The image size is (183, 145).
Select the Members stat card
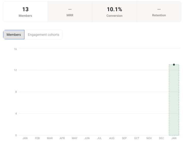point(25,12)
